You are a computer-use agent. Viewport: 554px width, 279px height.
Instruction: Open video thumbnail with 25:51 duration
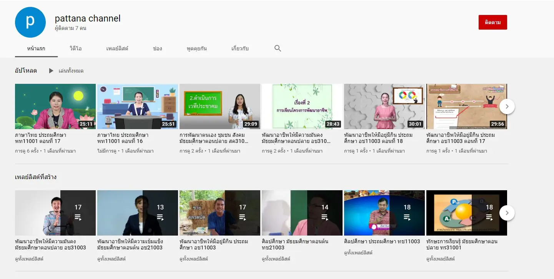pyautogui.click(x=138, y=106)
